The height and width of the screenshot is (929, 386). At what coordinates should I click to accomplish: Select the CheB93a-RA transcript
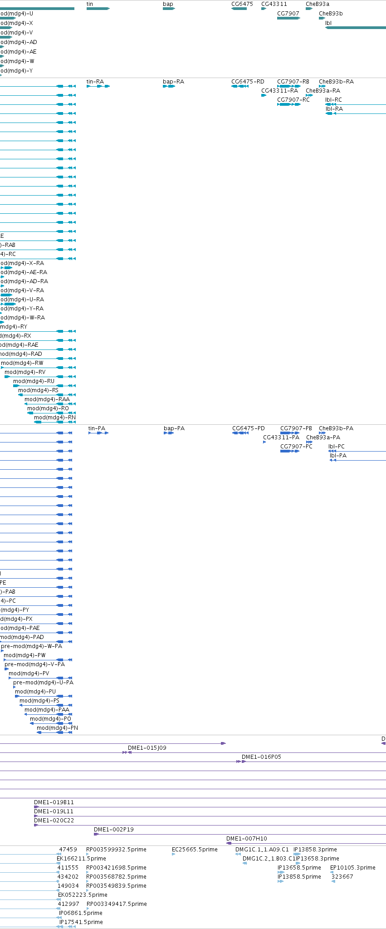click(x=309, y=95)
